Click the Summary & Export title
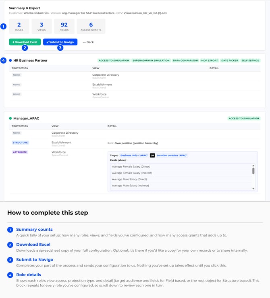 pyautogui.click(x=24, y=8)
